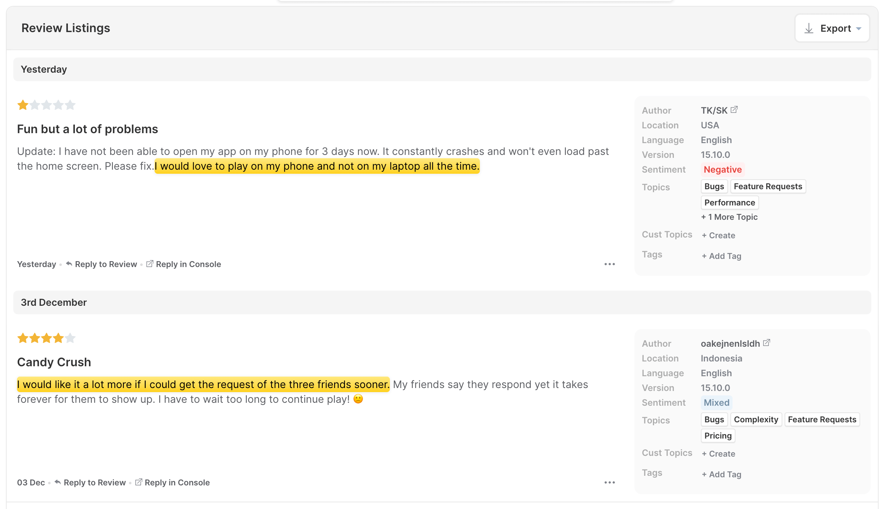Open TK/SK author external link icon
The height and width of the screenshot is (509, 886).
tap(734, 110)
